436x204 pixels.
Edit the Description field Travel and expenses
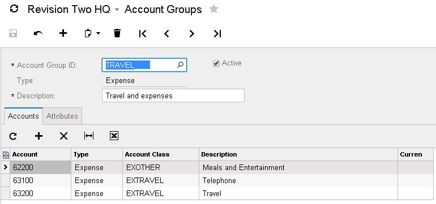click(173, 96)
